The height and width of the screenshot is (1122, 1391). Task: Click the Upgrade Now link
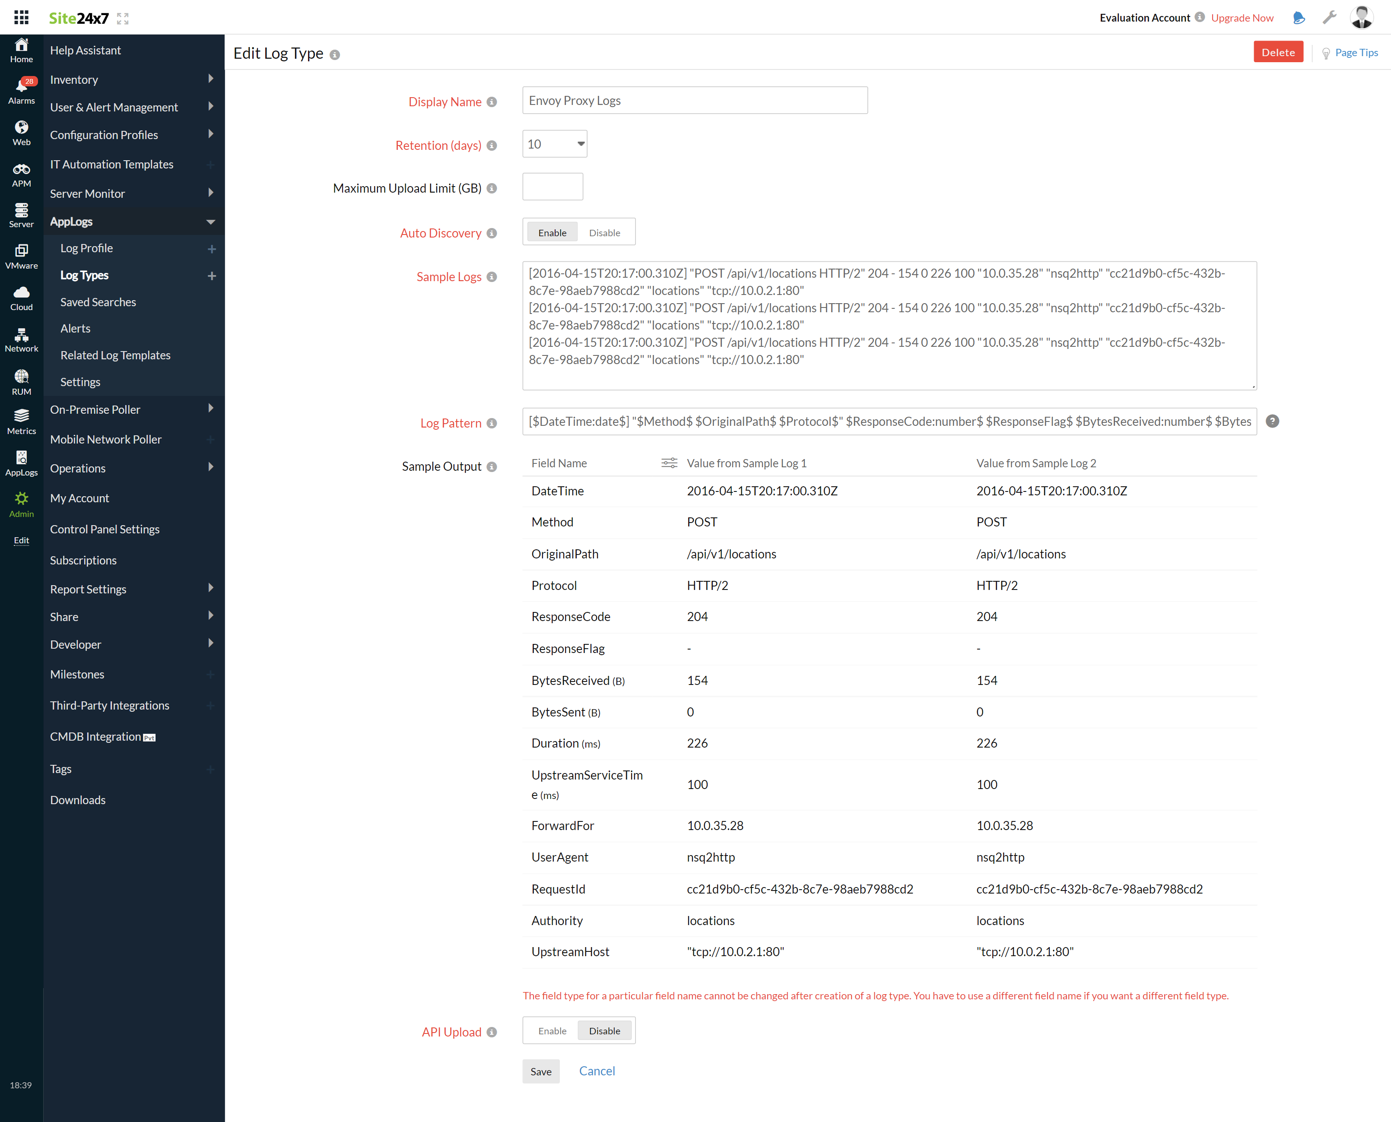(1242, 17)
